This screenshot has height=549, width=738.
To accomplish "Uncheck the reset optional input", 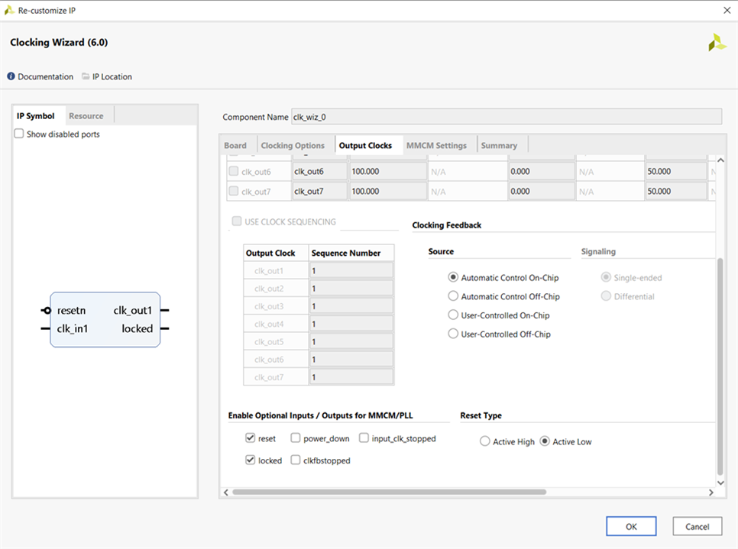I will point(250,438).
